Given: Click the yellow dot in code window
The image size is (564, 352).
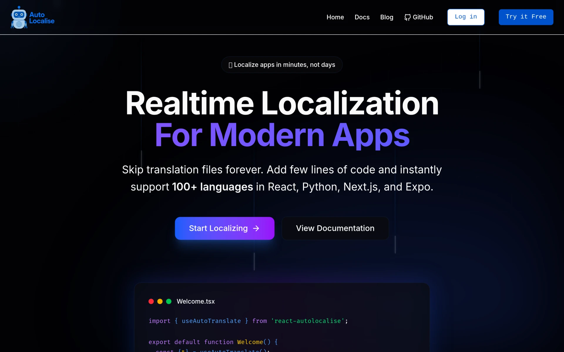Looking at the screenshot, I should [160, 301].
